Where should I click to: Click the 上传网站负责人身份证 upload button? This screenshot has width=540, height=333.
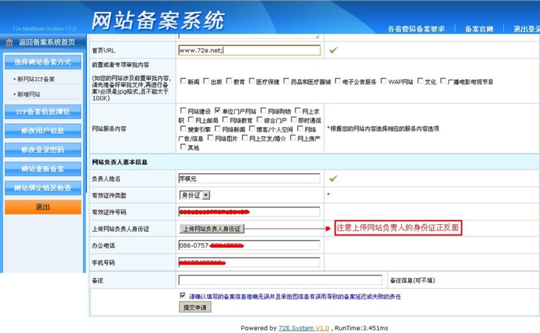point(212,229)
